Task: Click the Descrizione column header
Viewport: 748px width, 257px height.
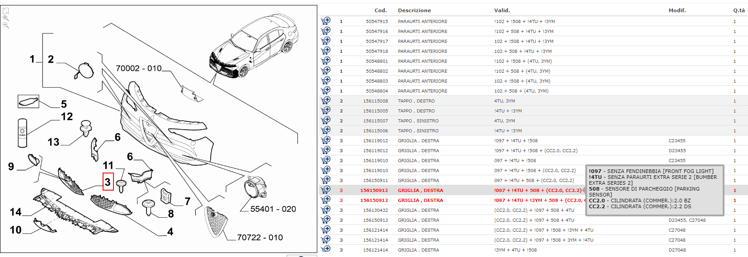Action: point(414,10)
